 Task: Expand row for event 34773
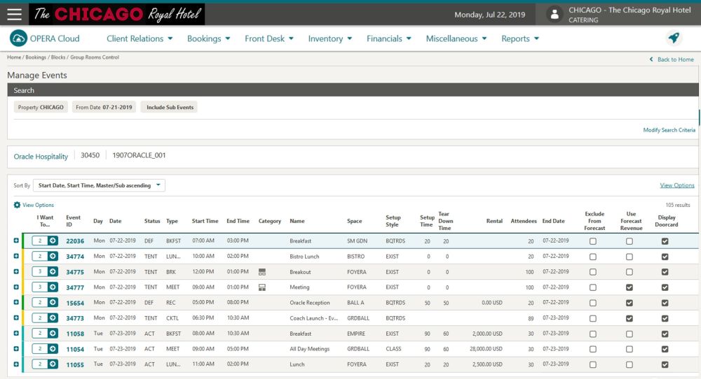[x=16, y=318]
